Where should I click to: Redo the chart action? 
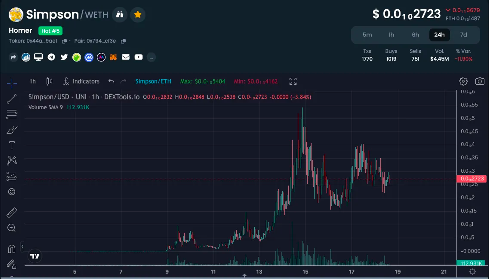point(123,82)
